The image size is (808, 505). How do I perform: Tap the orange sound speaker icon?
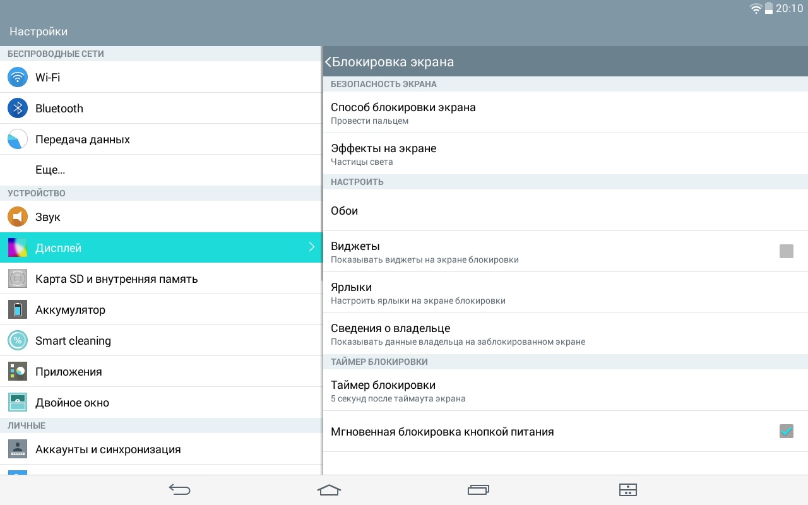[18, 217]
